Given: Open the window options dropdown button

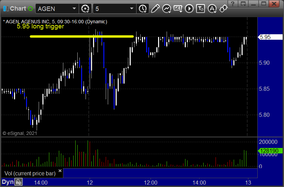Looking at the screenshot, I should pos(243,3).
